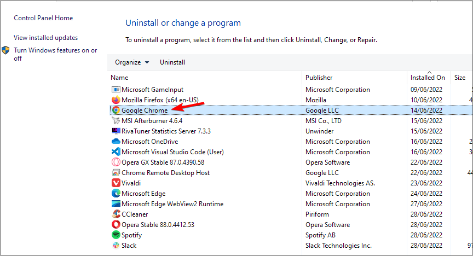473x256 pixels.
Task: Select the Slack entry name
Action: pos(129,246)
